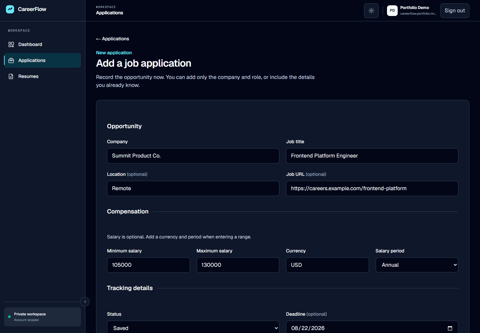
Task: Click the Dashboard grid icon in the sidebar
Action: point(11,44)
